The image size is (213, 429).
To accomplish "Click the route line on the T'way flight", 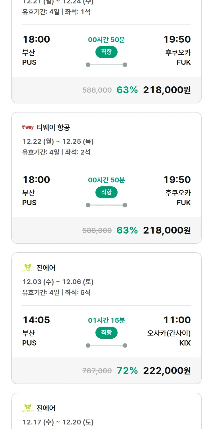I will click(106, 205).
